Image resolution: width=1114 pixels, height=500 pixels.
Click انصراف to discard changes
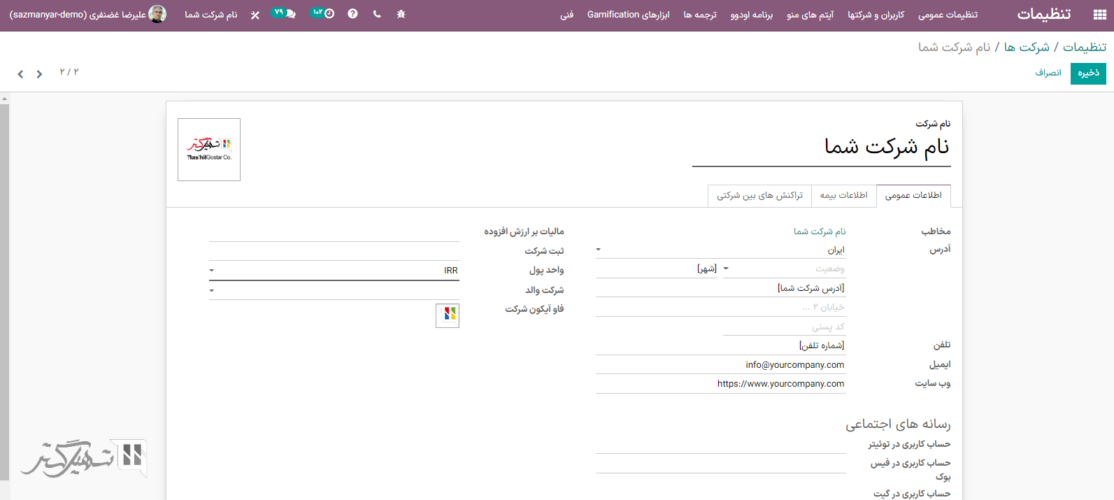[1048, 73]
